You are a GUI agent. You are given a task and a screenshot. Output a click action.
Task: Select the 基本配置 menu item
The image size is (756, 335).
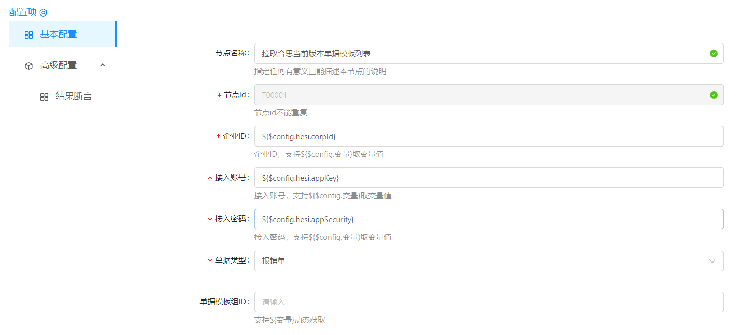point(59,34)
